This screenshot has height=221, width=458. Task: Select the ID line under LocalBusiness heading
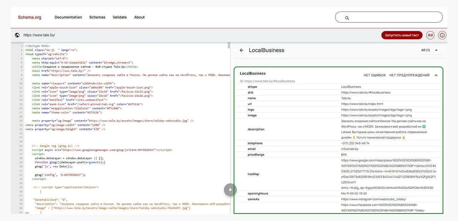(x=267, y=81)
